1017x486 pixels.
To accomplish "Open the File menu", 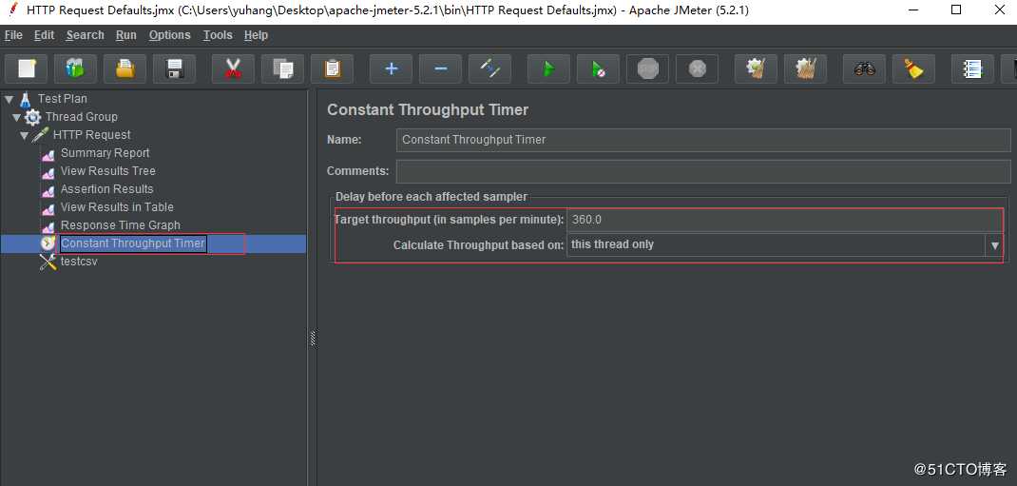I will pos(13,35).
